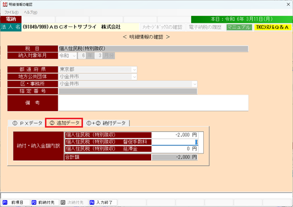
Task: Click the 納付・納入金額内訳 label
Action: 38,146
